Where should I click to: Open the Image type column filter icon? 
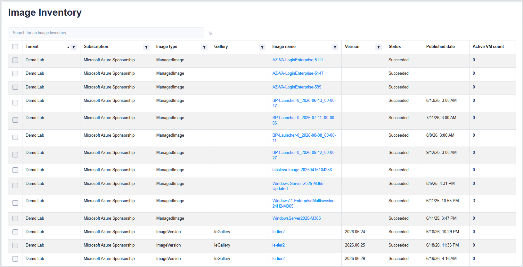(x=204, y=47)
